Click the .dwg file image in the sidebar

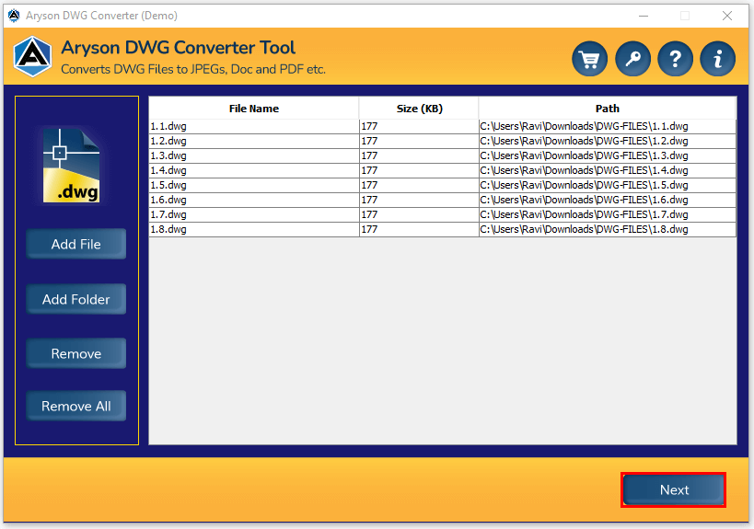71,166
